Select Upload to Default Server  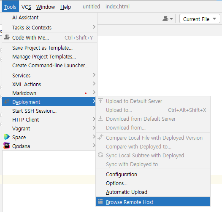pyautogui.click(x=153, y=101)
